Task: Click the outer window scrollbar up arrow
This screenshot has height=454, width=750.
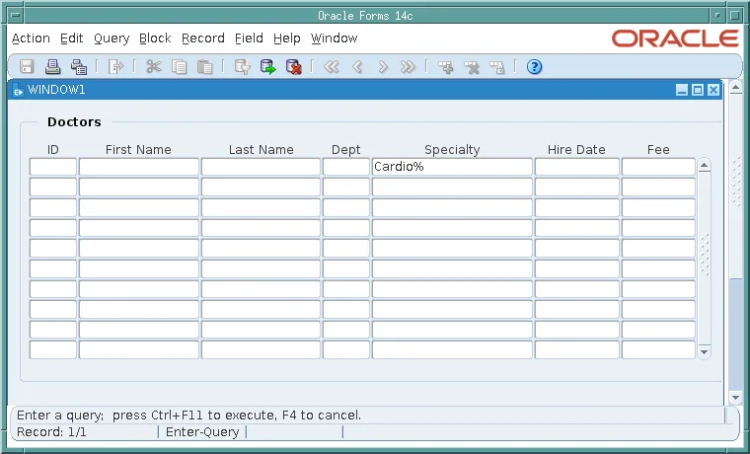Action: click(735, 88)
